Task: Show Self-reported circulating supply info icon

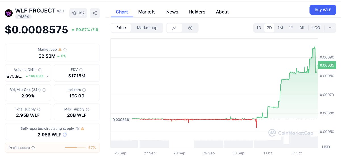Action: (77, 128)
